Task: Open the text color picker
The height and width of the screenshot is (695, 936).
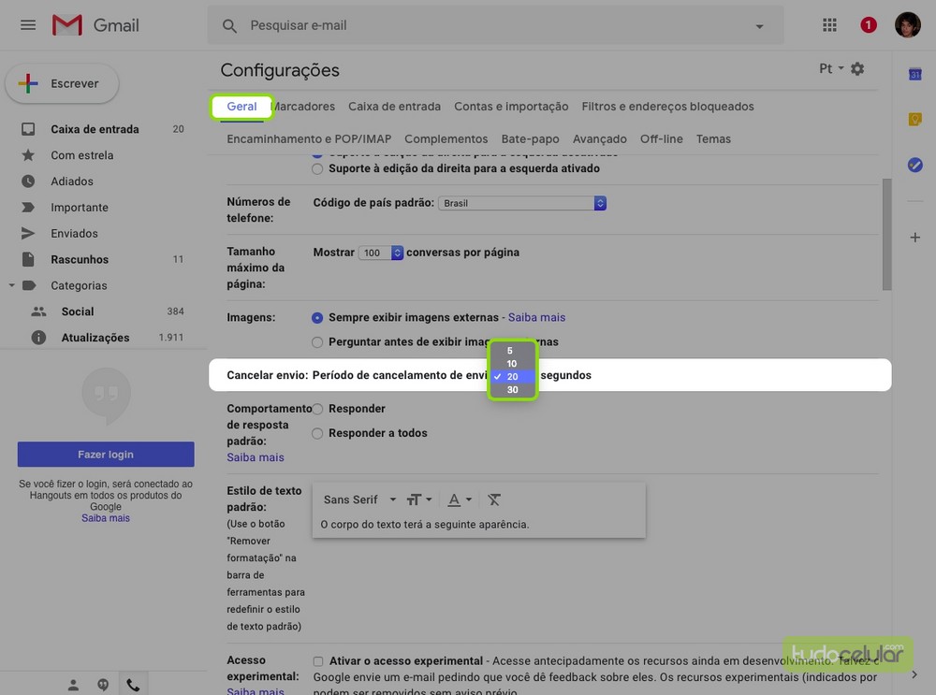Action: tap(459, 500)
